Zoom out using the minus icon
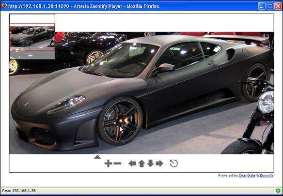Screen dimensions: 283x196 [117, 164]
